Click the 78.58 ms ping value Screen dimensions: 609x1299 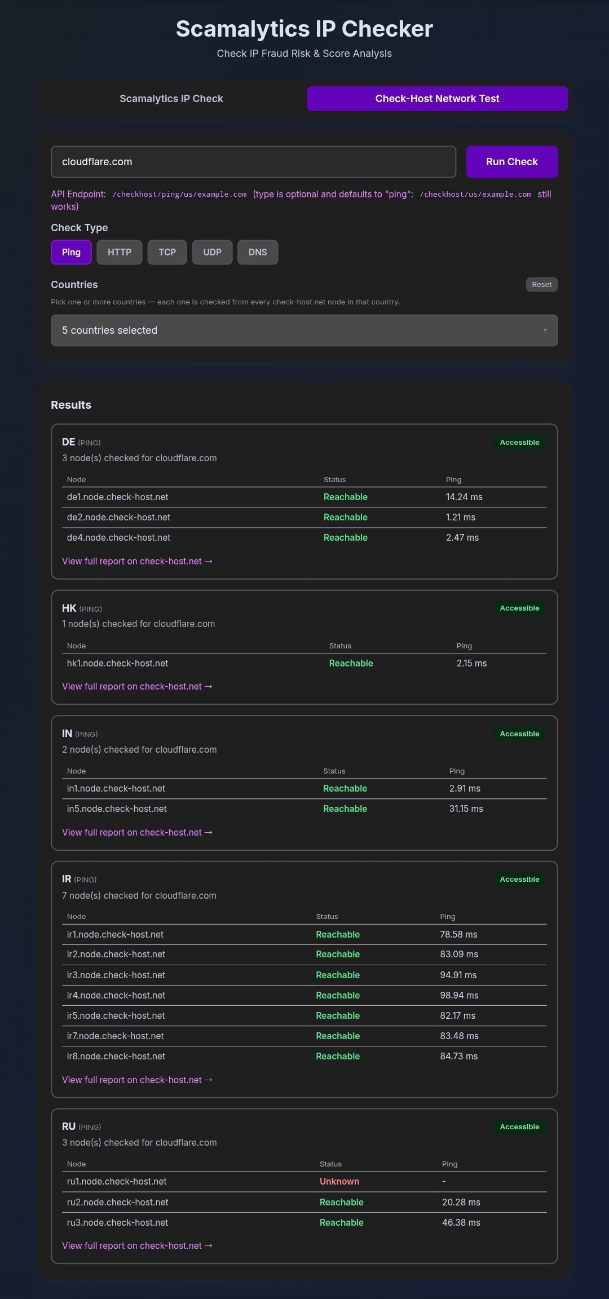pyautogui.click(x=458, y=935)
